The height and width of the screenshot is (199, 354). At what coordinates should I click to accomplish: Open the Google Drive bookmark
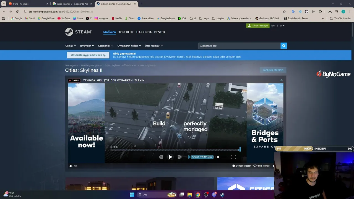[46, 19]
